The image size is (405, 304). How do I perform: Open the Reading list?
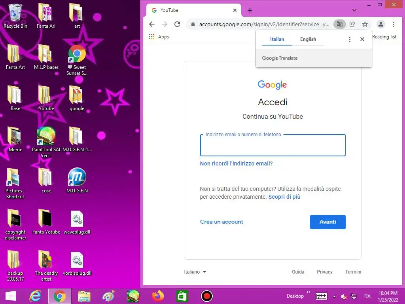pos(384,37)
